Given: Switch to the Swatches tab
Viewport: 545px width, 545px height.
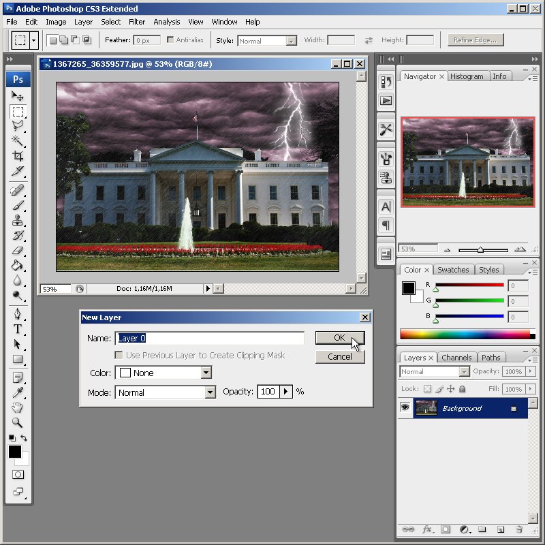Looking at the screenshot, I should point(453,270).
